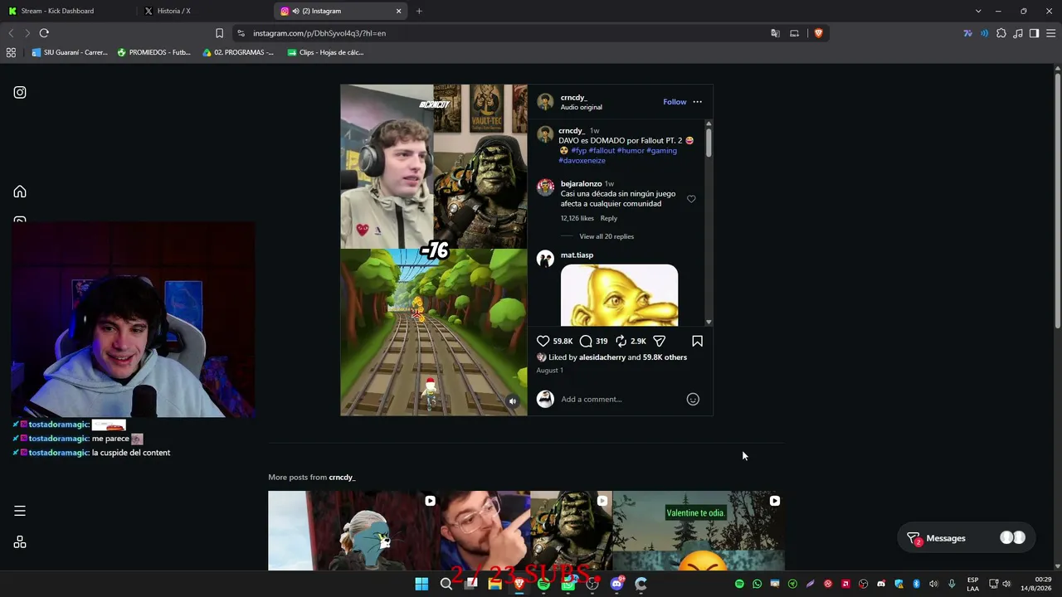The height and width of the screenshot is (597, 1062).
Task: Mute the reel audio speaker button
Action: 513,401
